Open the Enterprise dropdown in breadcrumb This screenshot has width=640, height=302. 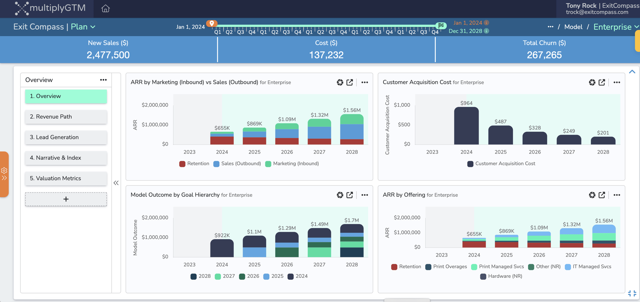[x=616, y=27]
